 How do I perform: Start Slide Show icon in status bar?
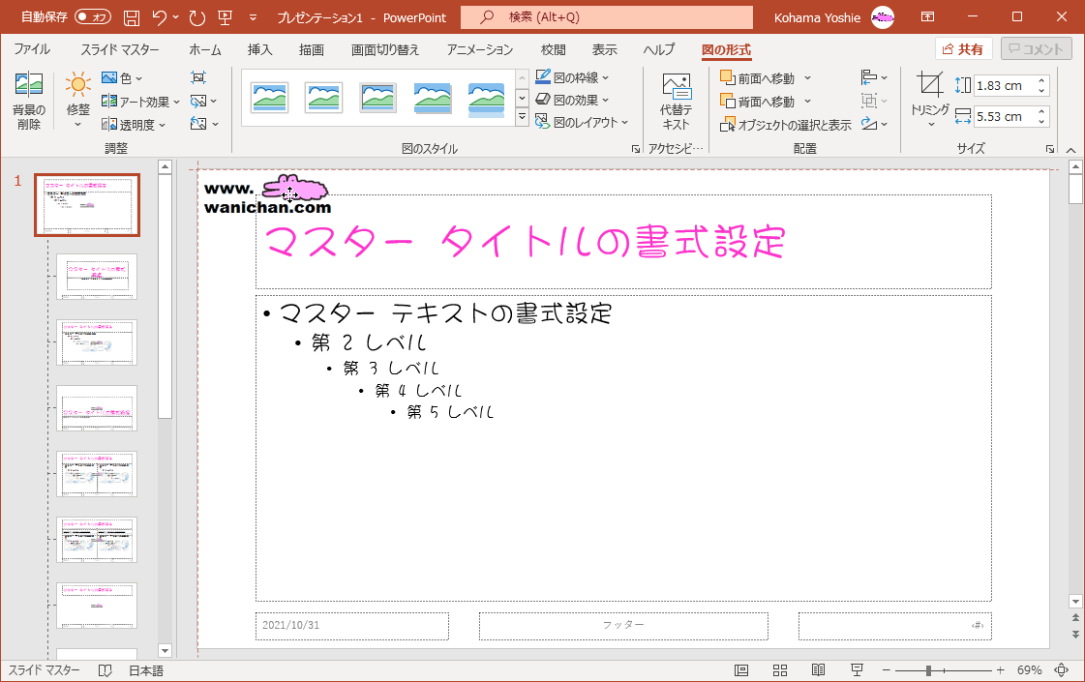pyautogui.click(x=857, y=670)
